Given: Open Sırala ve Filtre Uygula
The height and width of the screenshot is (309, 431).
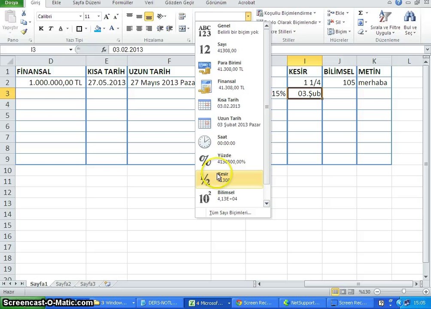Looking at the screenshot, I should coord(385,23).
